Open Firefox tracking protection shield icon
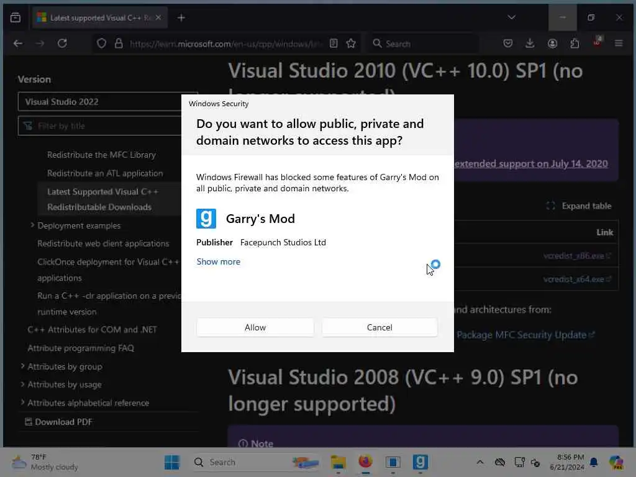This screenshot has height=477, width=636. tap(101, 43)
